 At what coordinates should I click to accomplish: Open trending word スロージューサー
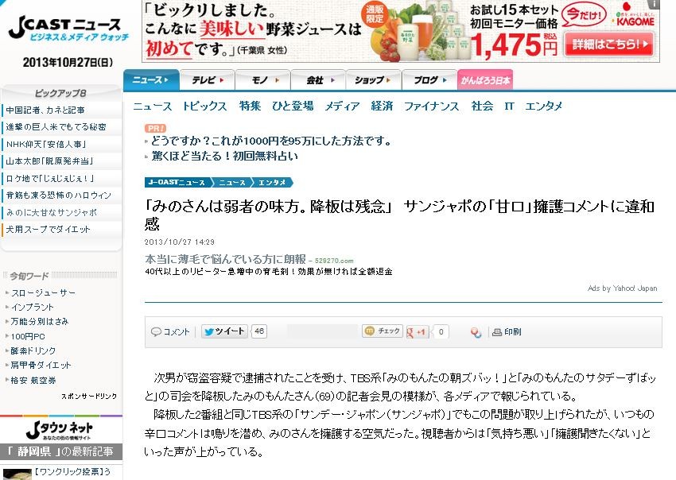pyautogui.click(x=43, y=293)
